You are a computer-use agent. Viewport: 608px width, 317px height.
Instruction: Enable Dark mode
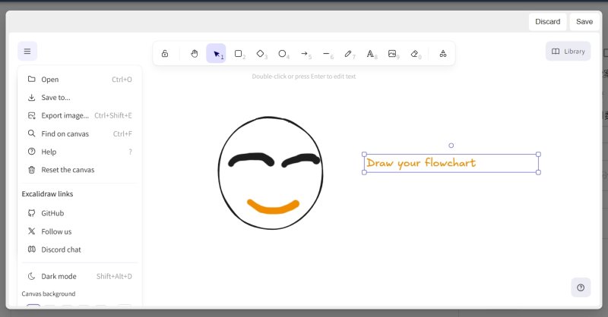(x=59, y=277)
